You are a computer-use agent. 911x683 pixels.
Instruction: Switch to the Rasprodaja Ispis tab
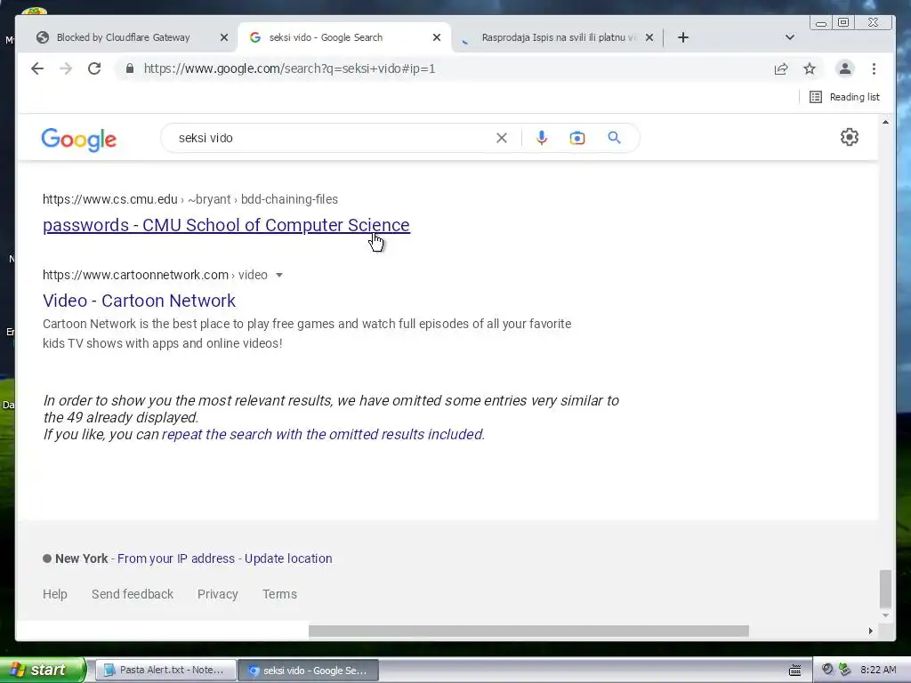558,37
